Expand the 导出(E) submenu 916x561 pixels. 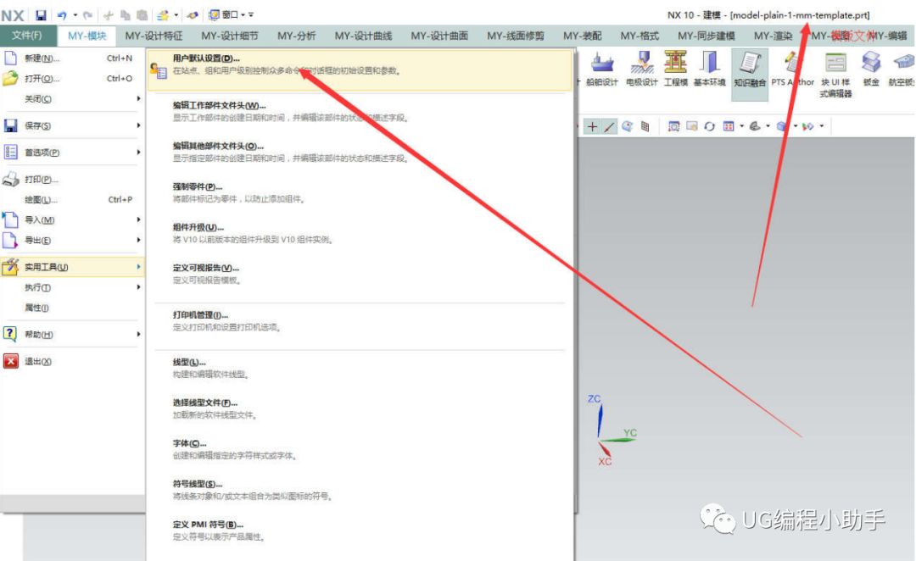pos(72,240)
